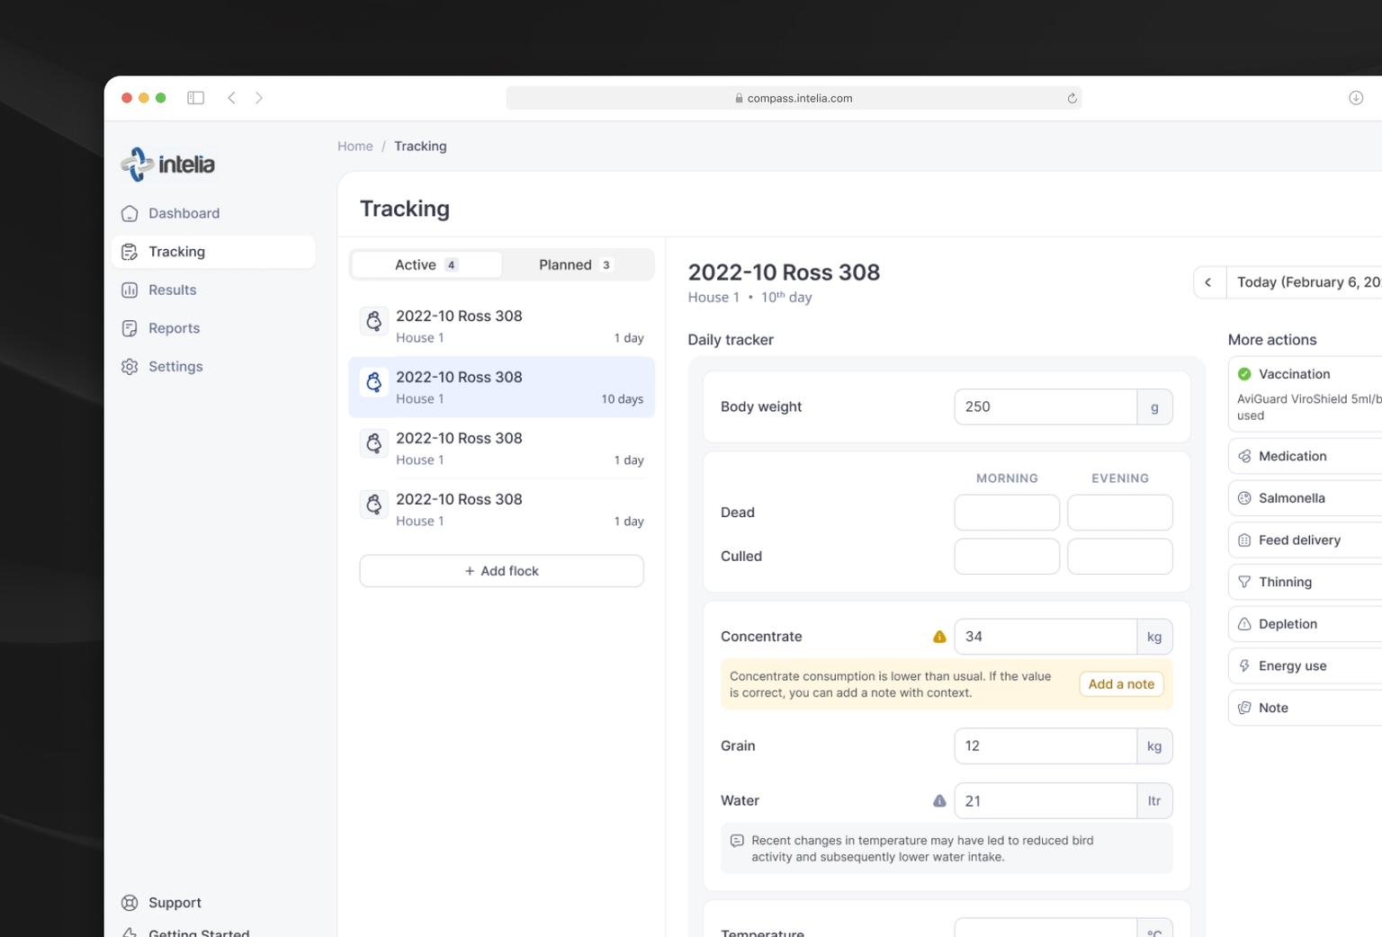Click the Water intake warning icon

[x=938, y=800]
